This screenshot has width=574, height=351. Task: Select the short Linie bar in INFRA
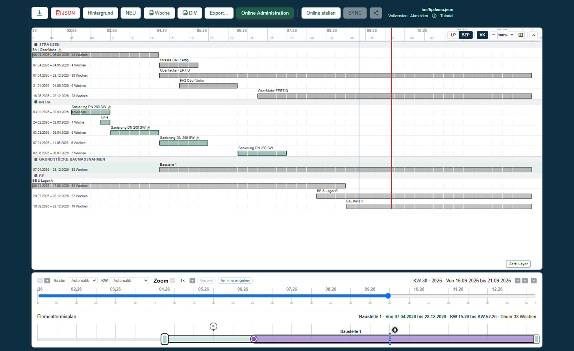click(x=105, y=123)
